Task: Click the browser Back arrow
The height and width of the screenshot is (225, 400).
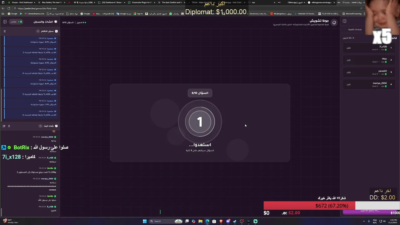Action: (3, 8)
